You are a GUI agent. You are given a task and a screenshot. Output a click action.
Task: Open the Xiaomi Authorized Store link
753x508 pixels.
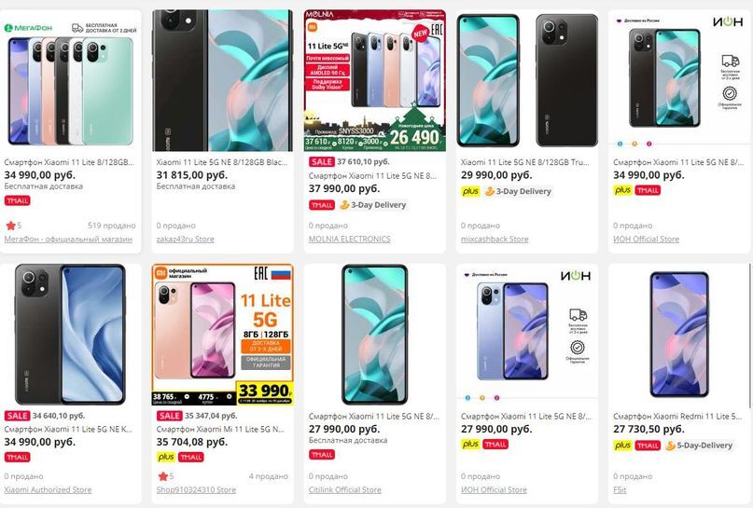(x=48, y=489)
